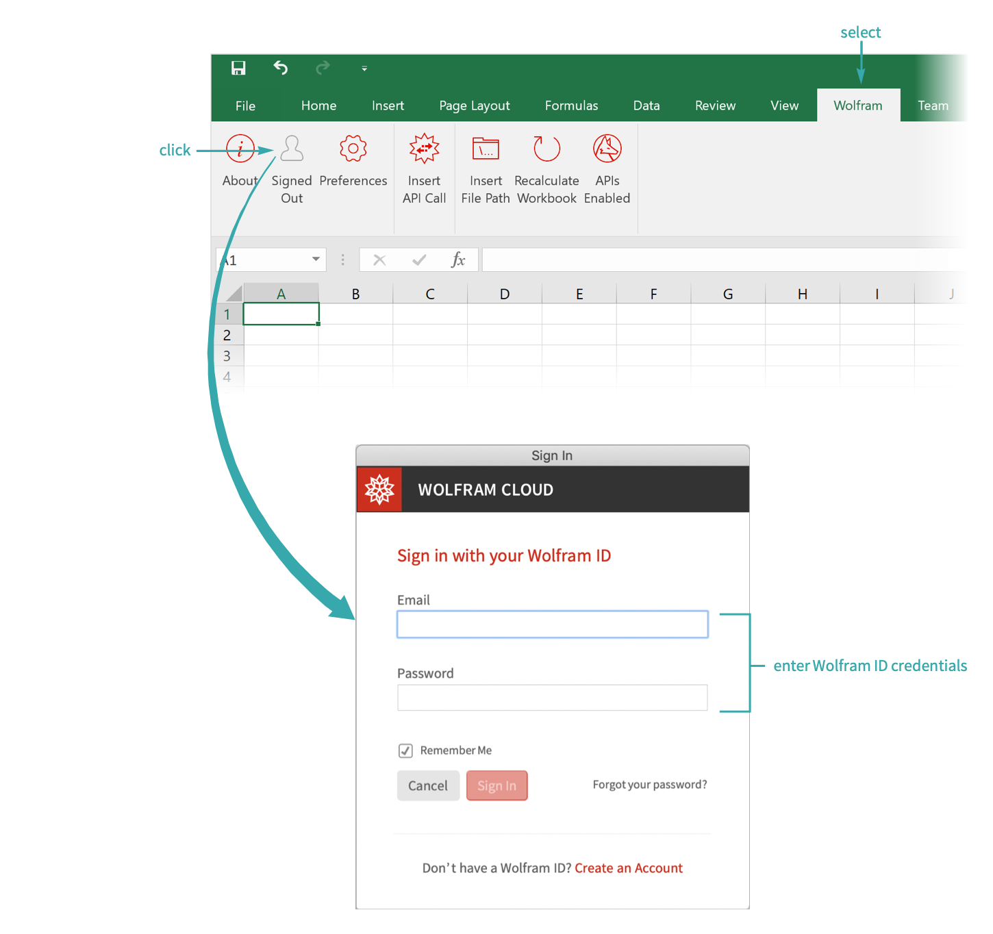
Task: Click the Save icon in quick access toolbar
Action: [x=238, y=68]
